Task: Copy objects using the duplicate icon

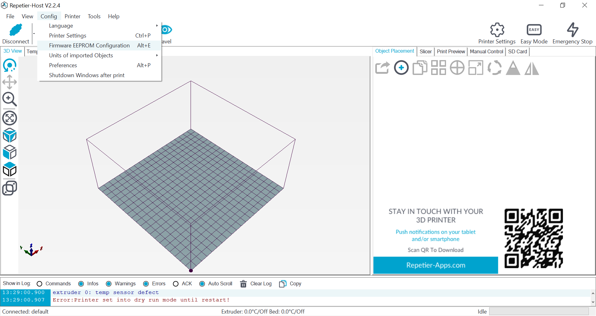Action: coord(420,68)
